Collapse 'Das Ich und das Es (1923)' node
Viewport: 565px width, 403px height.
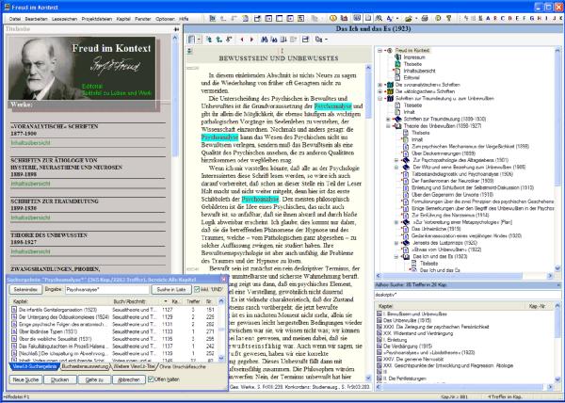tap(396, 256)
